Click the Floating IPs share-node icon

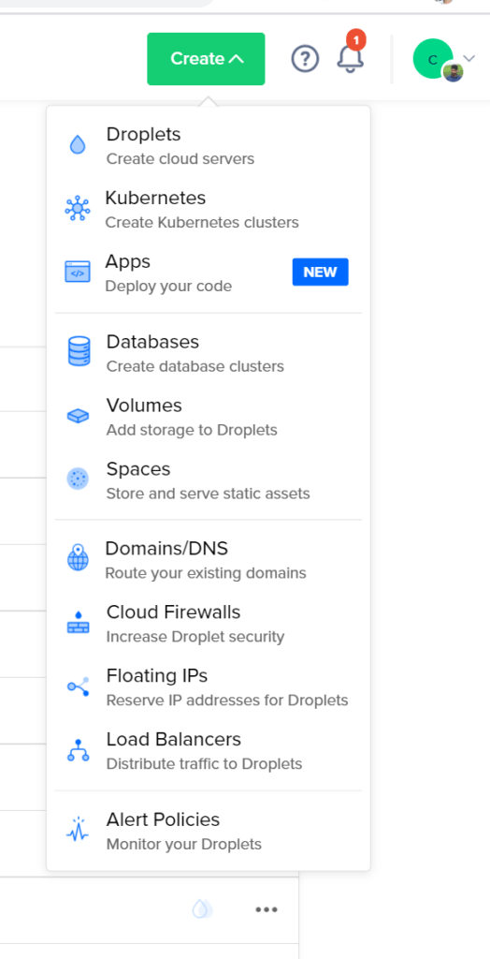pos(79,686)
